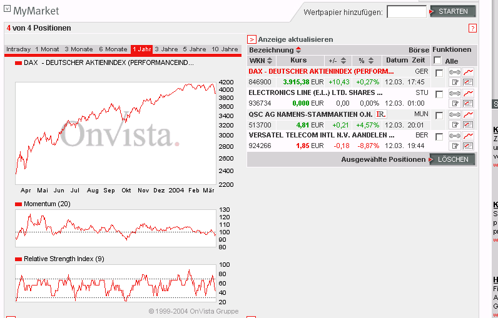Click the LÖSCHEN button

pos(452,159)
